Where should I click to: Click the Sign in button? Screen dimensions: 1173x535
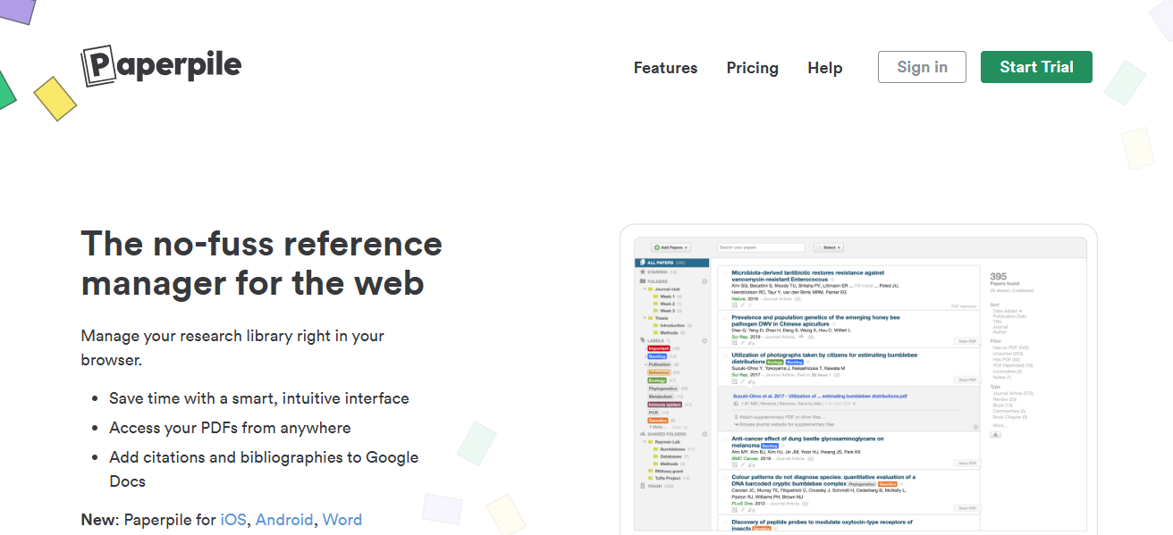(x=922, y=67)
